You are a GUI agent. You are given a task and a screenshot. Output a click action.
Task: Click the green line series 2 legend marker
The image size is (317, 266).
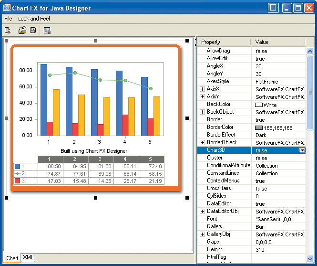pyautogui.click(x=17, y=174)
